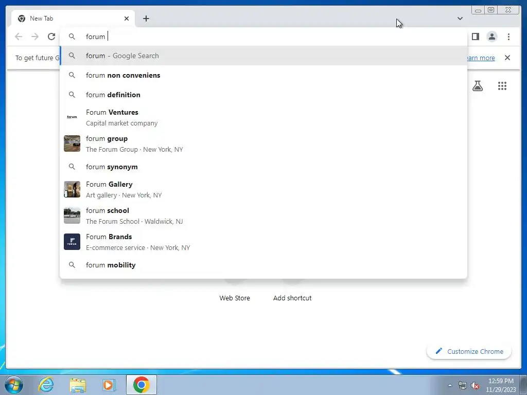The image size is (527, 395).
Task: Click the Show desktop strip
Action: click(523, 385)
